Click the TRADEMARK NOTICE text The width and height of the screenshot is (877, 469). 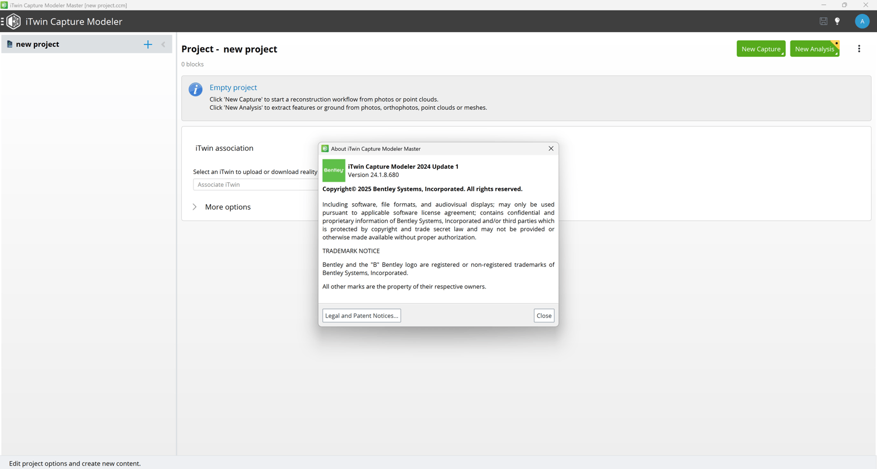click(x=351, y=251)
